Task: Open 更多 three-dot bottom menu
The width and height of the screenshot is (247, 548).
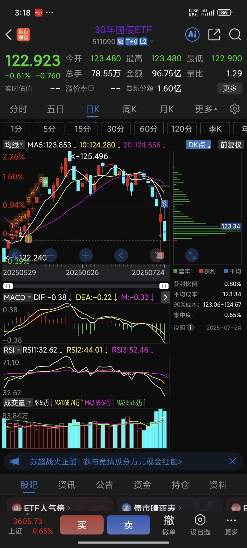Action: pyautogui.click(x=231, y=525)
